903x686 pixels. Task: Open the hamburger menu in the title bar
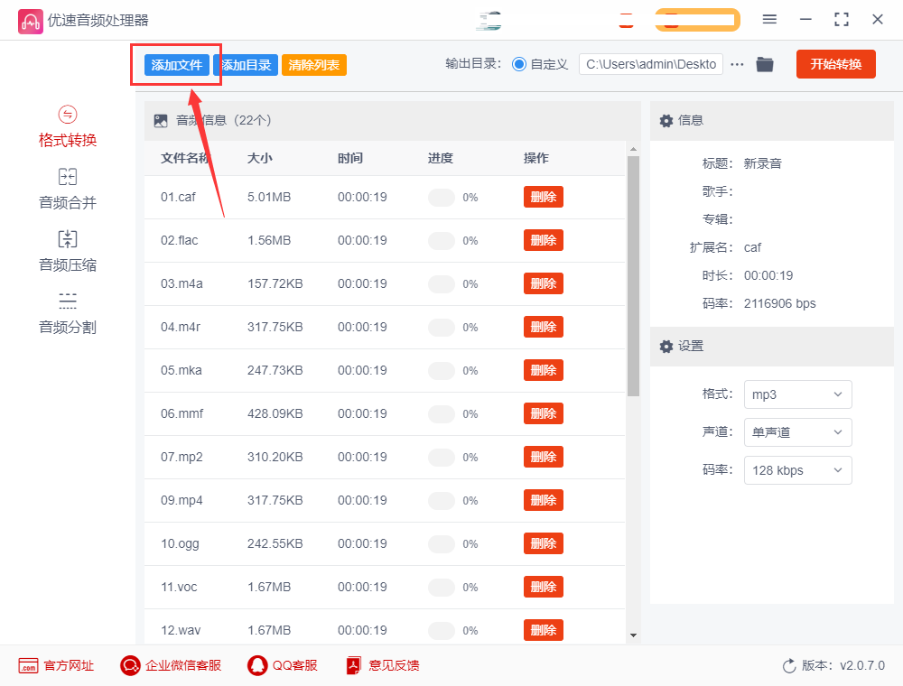pos(769,20)
